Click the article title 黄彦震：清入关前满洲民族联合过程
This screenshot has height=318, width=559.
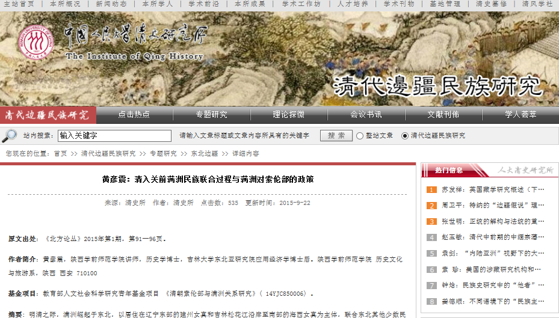[208, 180]
